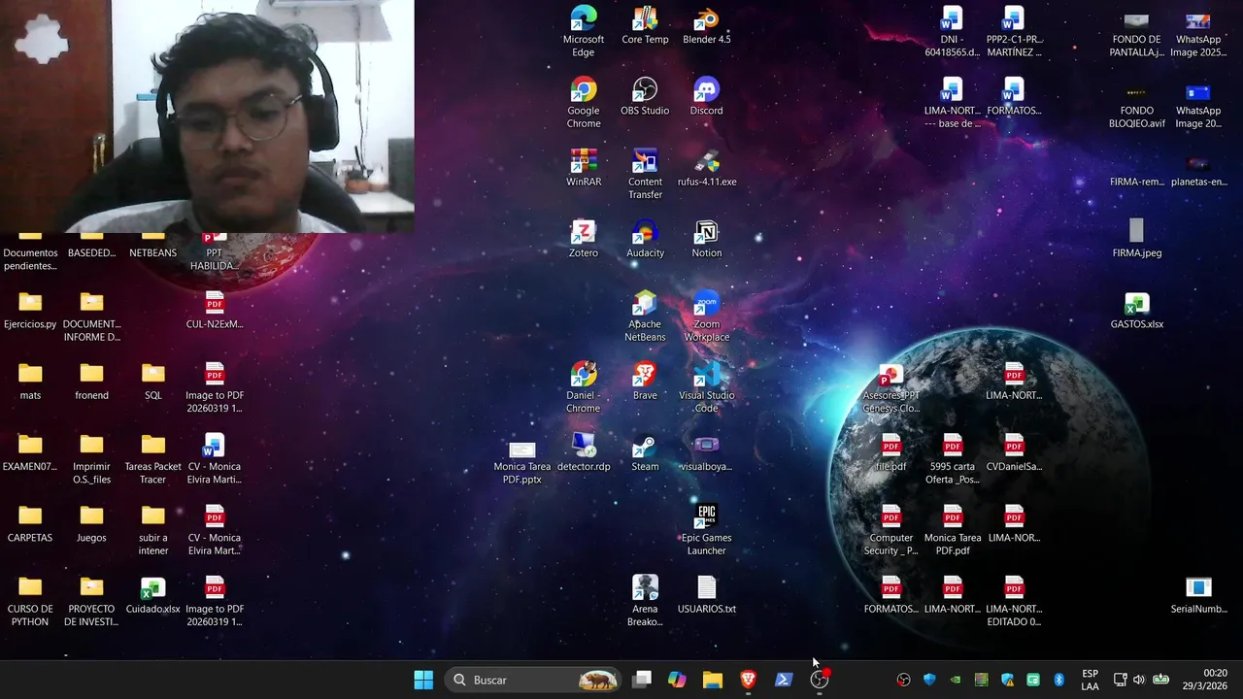Select the Juegos folder
The height and width of the screenshot is (699, 1243).
pyautogui.click(x=91, y=523)
